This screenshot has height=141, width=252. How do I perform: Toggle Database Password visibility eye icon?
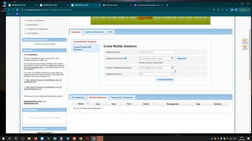tap(172, 58)
